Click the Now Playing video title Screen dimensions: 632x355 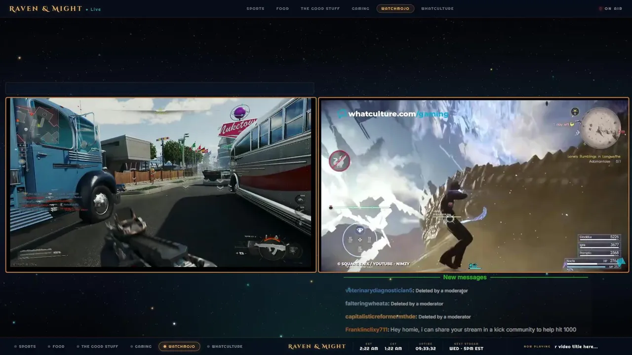[x=576, y=347]
